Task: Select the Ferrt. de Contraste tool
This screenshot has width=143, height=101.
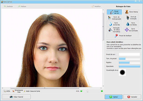Action: point(131,30)
